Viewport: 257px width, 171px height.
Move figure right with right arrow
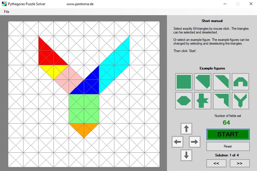(195, 142)
